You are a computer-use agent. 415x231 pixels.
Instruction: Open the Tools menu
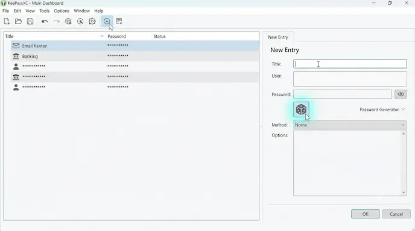tap(44, 11)
